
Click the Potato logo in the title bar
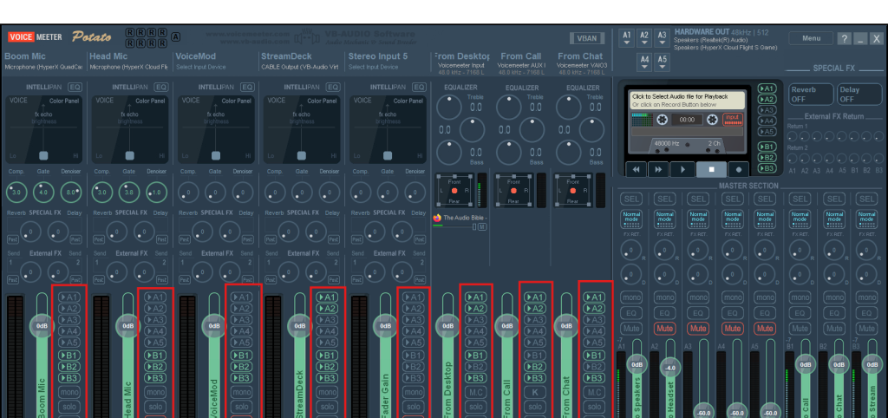pos(91,36)
